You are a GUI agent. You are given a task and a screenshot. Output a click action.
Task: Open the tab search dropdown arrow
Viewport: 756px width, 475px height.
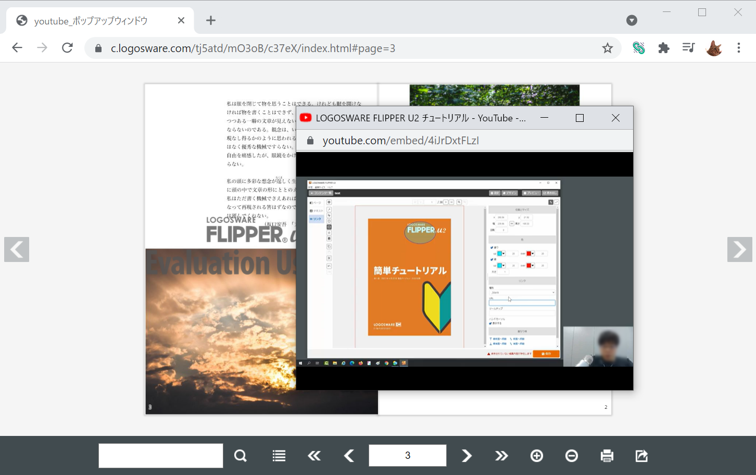(632, 20)
